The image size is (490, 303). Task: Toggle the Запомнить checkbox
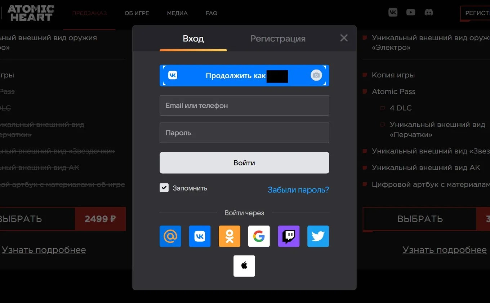tap(164, 188)
